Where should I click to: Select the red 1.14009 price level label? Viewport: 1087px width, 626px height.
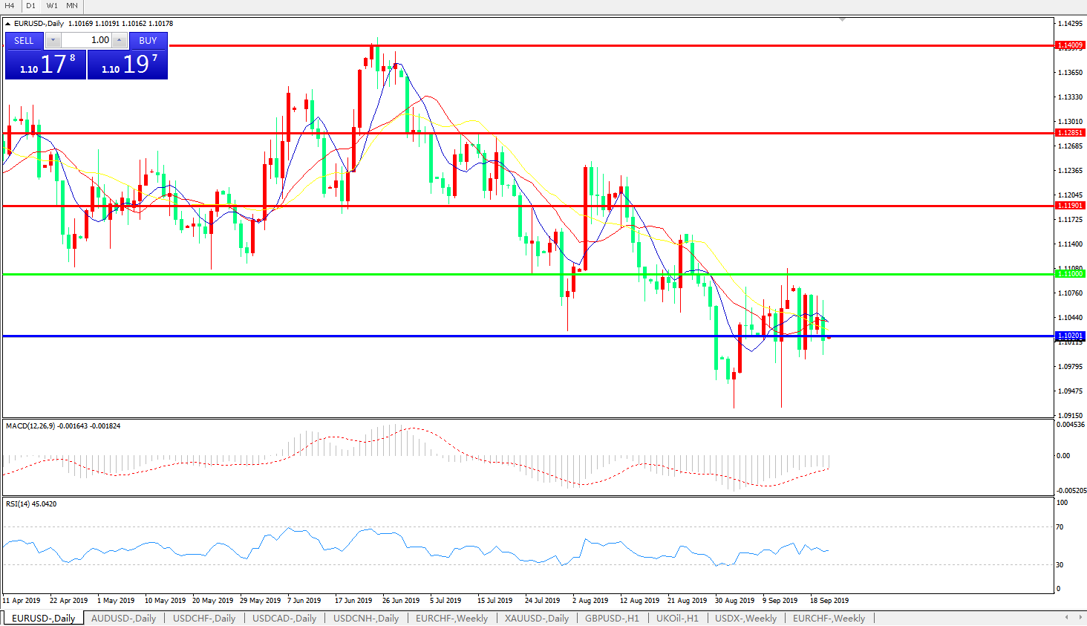(1070, 45)
